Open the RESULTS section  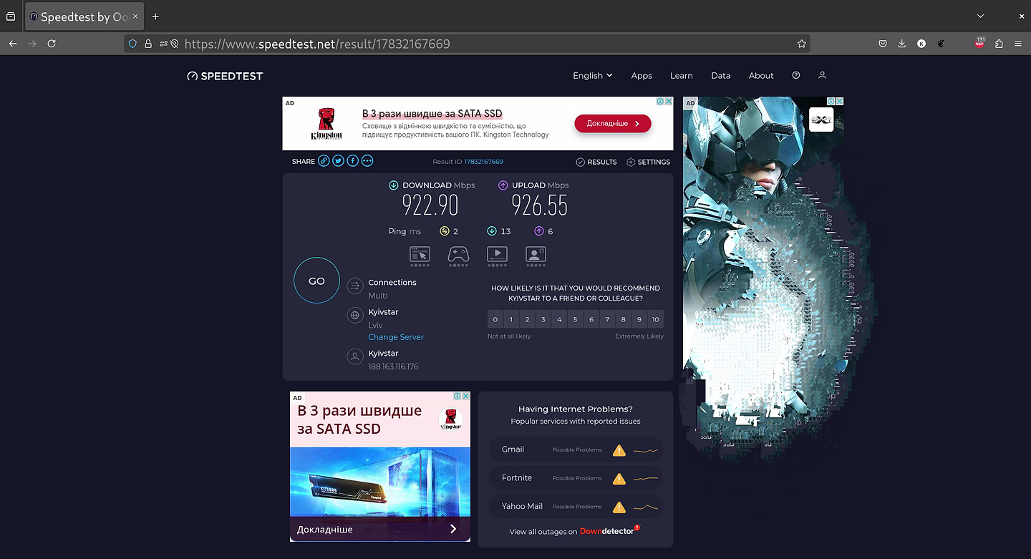tap(596, 162)
